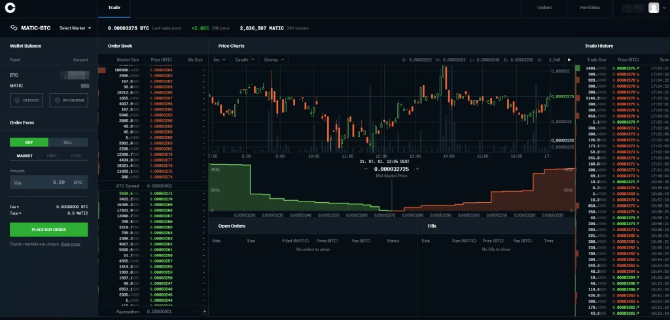Select the LIMIT order type
Screen dimensions: 670x320
pyautogui.click(x=52, y=156)
